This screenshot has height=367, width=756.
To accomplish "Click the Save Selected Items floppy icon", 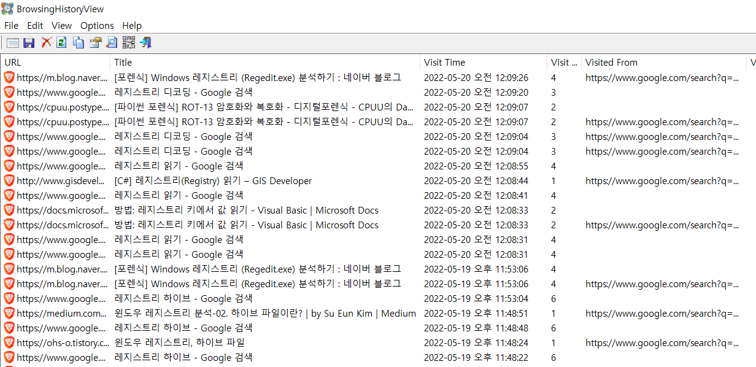I will (x=29, y=42).
